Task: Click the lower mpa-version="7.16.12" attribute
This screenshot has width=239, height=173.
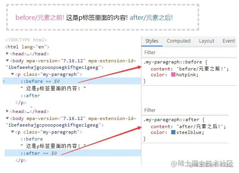Action: 56,118
